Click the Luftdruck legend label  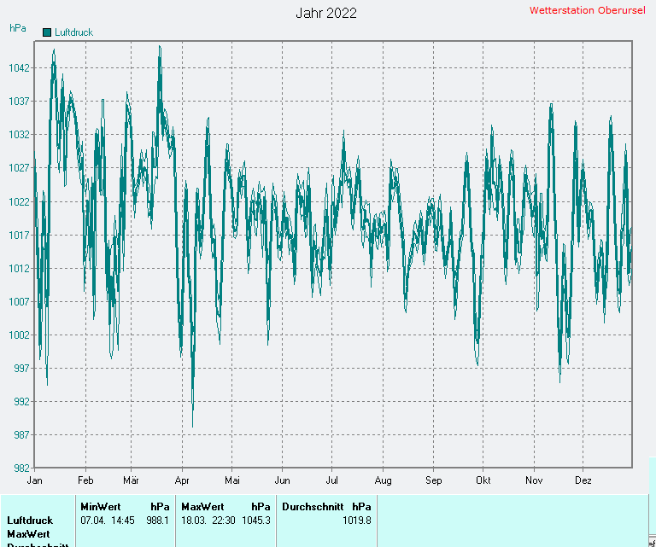tap(74, 32)
